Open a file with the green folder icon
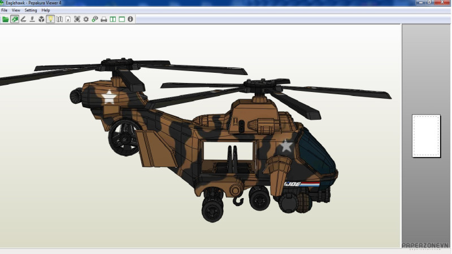The width and height of the screenshot is (452, 254). click(6, 19)
